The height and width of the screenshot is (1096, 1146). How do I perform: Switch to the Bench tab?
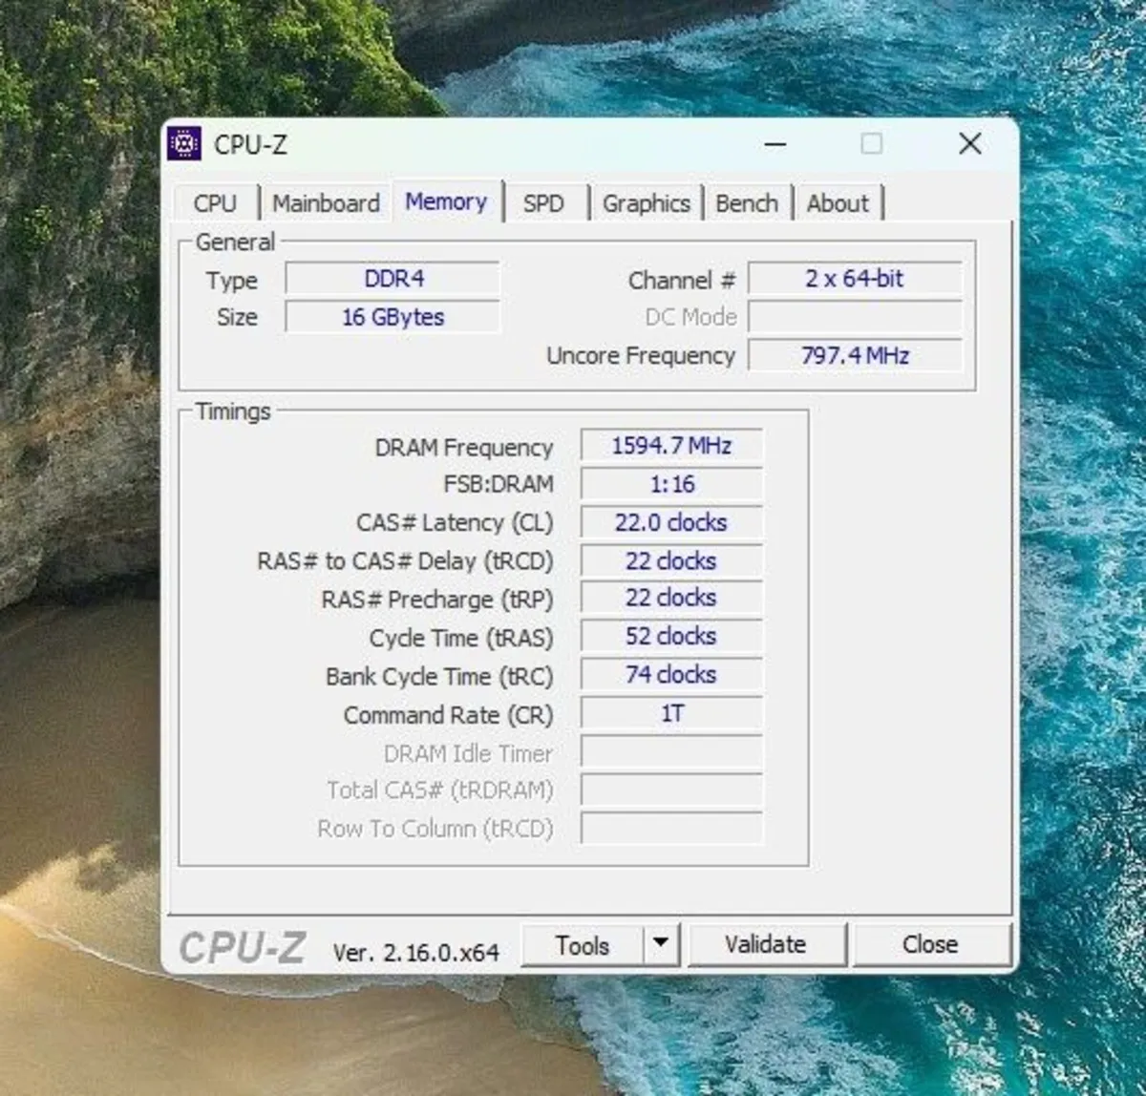[x=747, y=203]
